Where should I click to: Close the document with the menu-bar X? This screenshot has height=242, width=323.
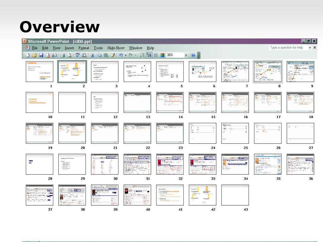(x=314, y=48)
